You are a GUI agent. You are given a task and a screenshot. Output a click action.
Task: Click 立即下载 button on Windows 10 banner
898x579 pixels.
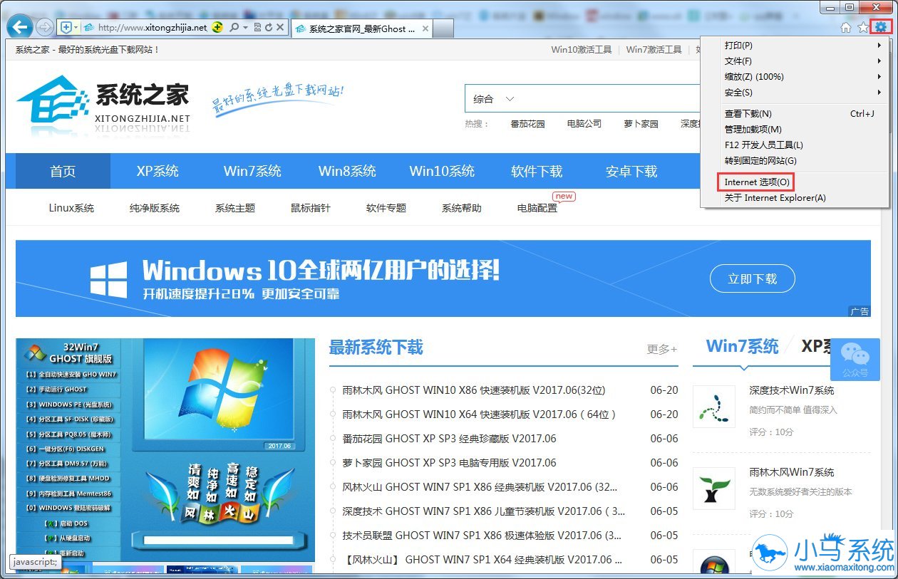pyautogui.click(x=752, y=279)
